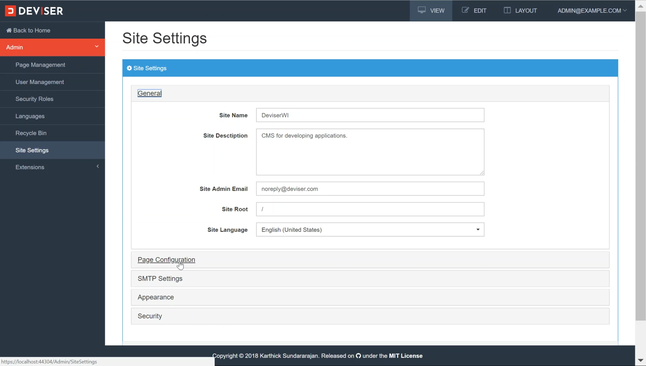Collapse the Admin menu chevron

97,46
